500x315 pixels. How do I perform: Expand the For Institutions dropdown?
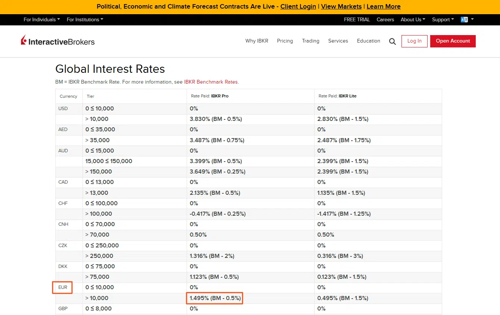point(85,19)
